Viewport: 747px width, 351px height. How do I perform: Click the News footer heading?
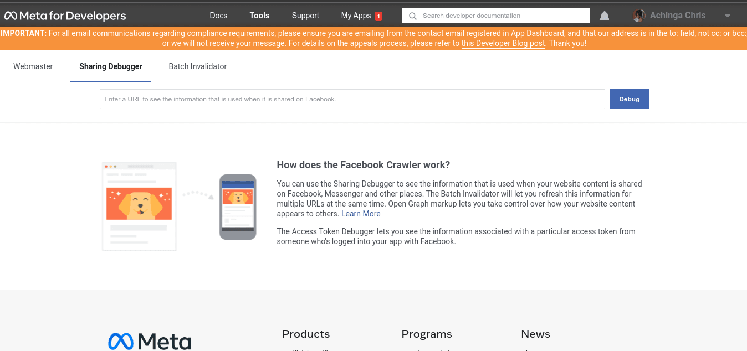[535, 334]
